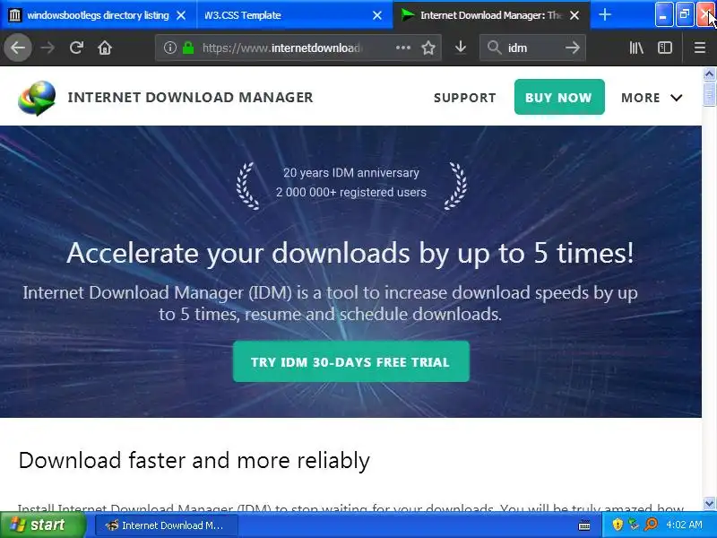Click the BUY NOW button

(x=559, y=97)
